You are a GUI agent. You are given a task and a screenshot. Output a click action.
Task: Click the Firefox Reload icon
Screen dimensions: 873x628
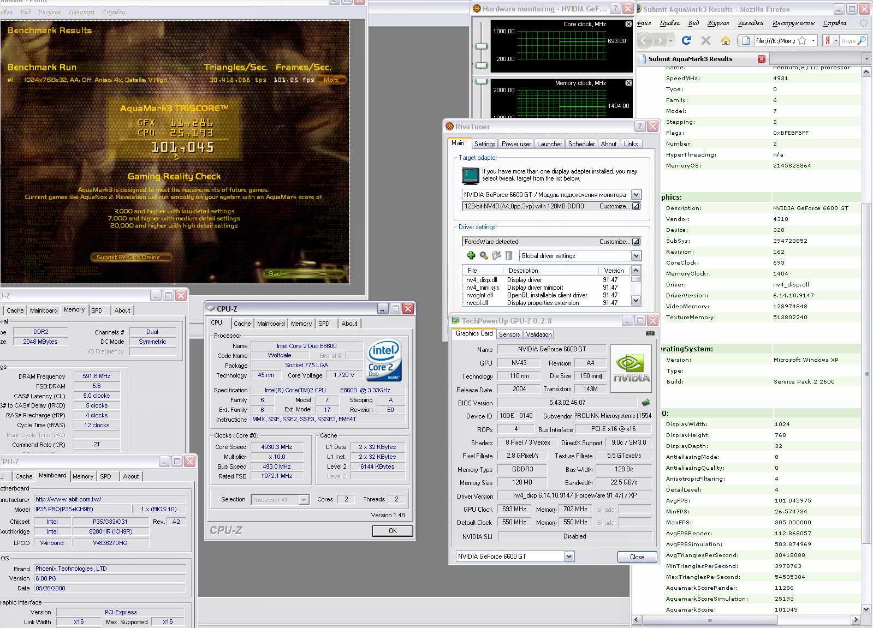686,40
